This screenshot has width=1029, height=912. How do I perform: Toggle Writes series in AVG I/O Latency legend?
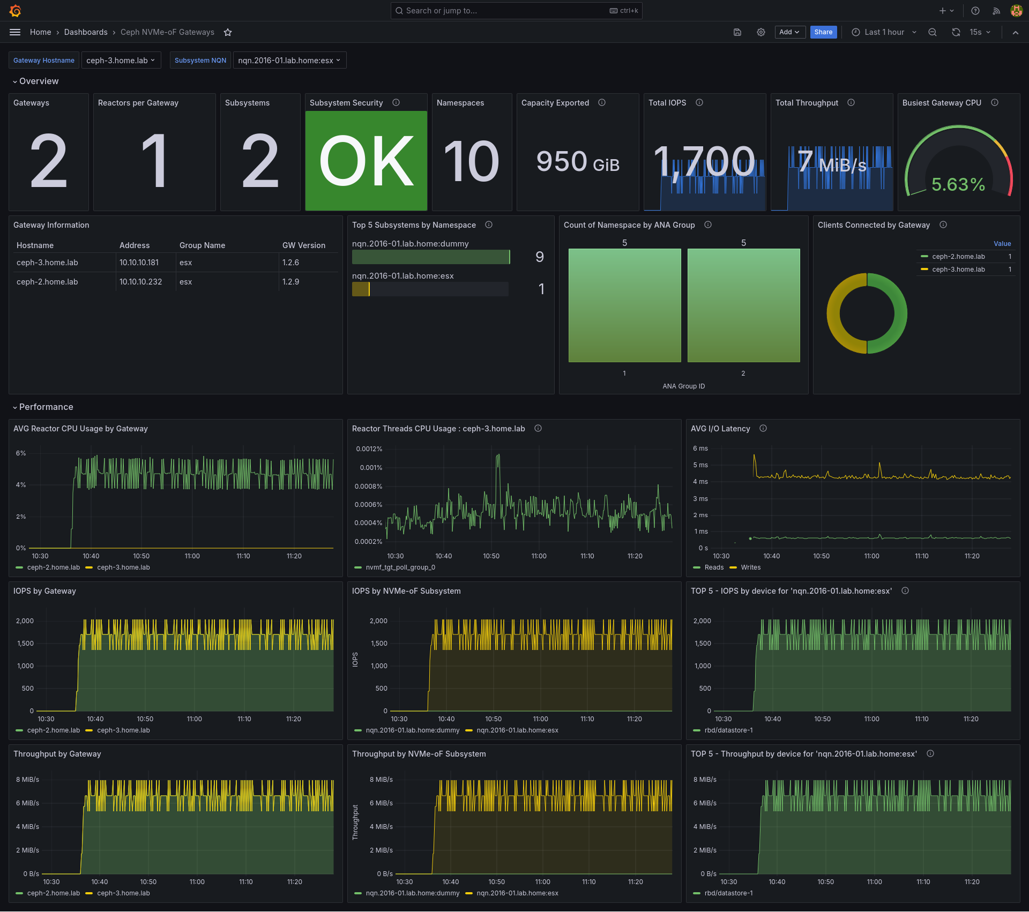point(750,567)
